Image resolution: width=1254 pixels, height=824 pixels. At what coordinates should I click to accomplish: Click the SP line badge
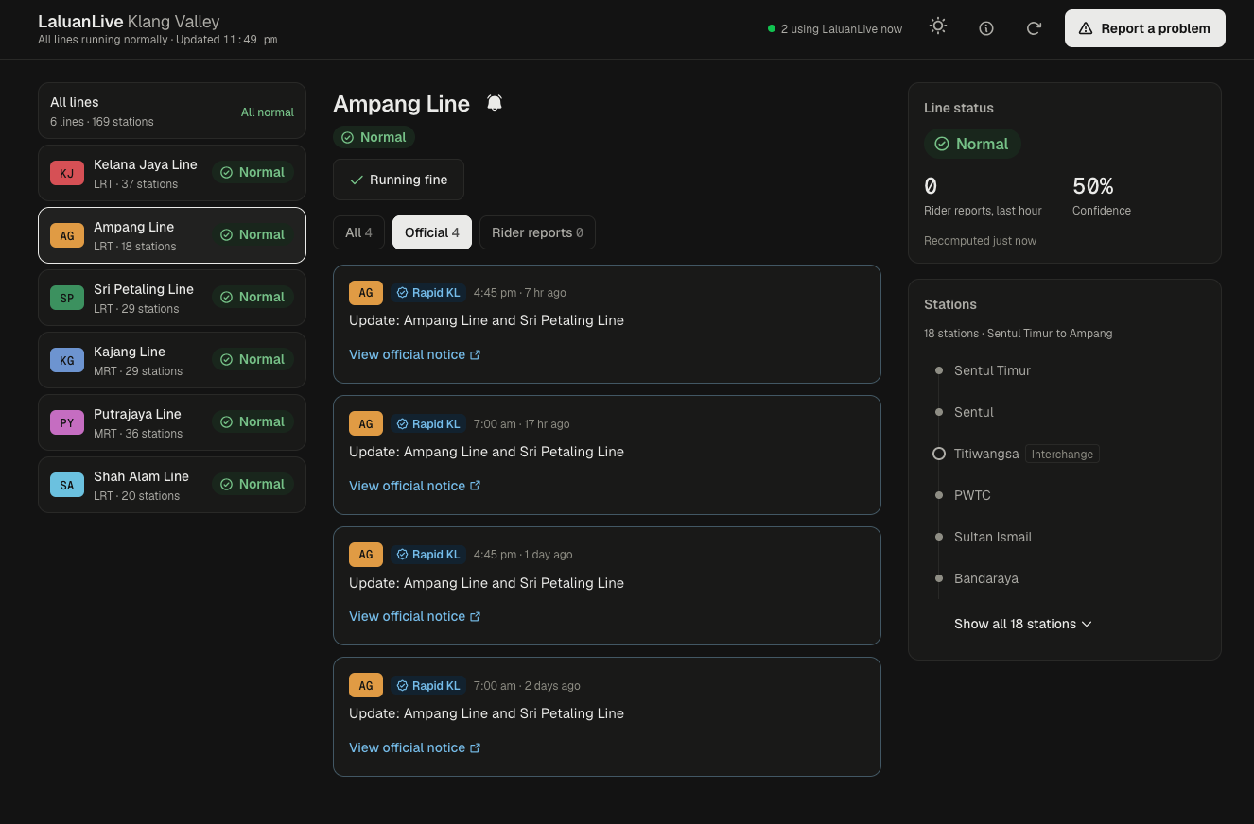[67, 298]
